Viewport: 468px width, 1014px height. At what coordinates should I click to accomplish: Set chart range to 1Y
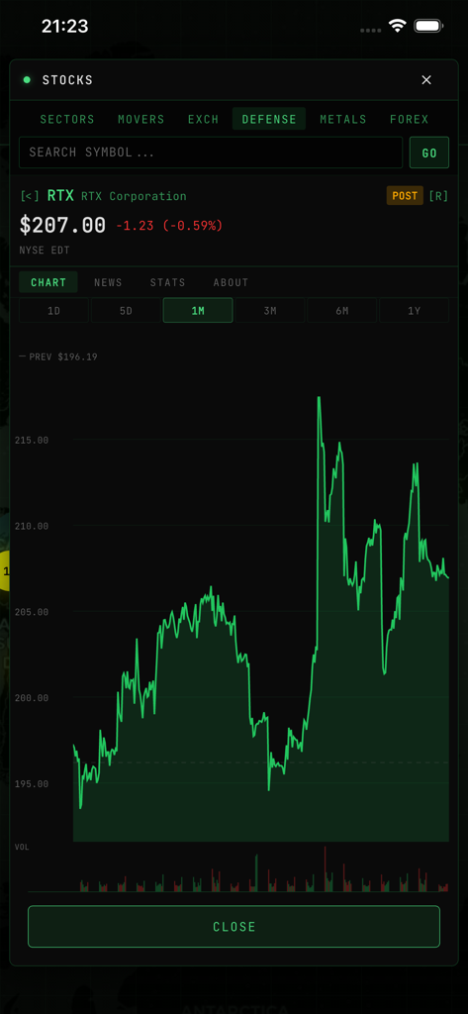tap(415, 310)
